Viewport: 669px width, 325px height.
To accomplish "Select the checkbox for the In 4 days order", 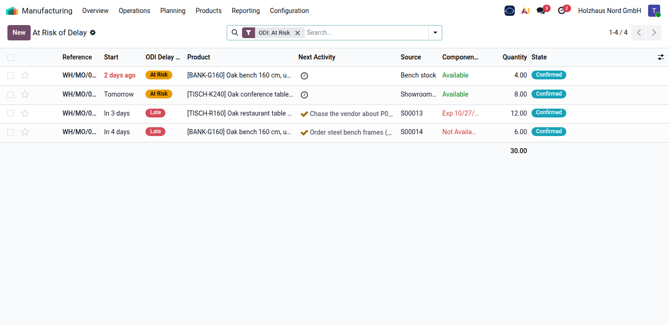I will [11, 132].
